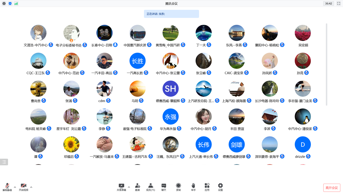Select participant avatar 华为高永强
This screenshot has width=343, height=193.
point(170,117)
